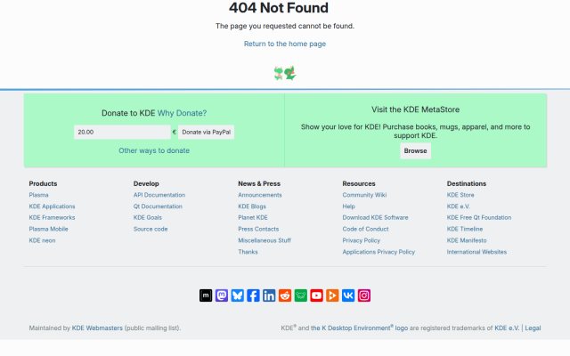The image size is (570, 356).
Task: Open KDE Store link
Action: click(x=460, y=195)
